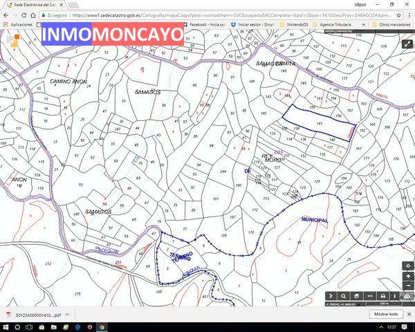This screenshot has width=415, height=332.
Task: Open a new tab next to current tab
Action: (73, 5)
